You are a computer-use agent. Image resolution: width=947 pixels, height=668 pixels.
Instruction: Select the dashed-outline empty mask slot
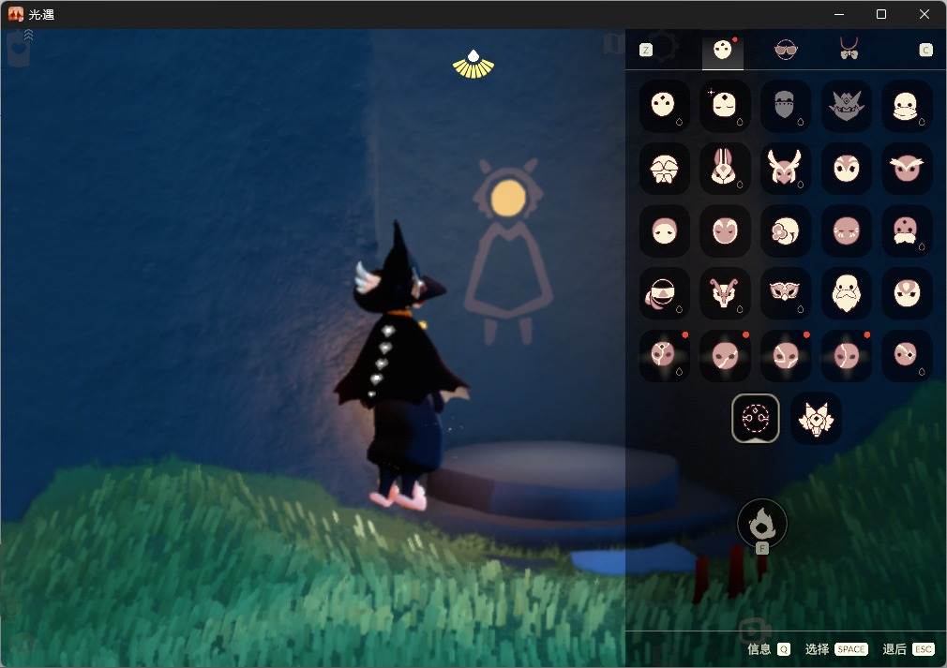coord(756,418)
